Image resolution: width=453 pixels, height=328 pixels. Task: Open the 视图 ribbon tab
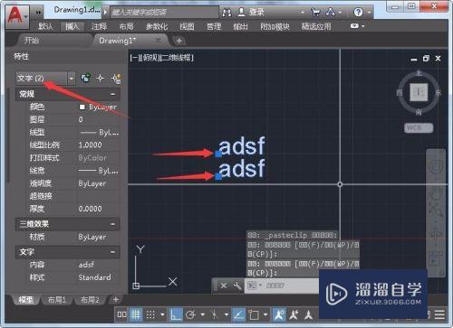(187, 26)
